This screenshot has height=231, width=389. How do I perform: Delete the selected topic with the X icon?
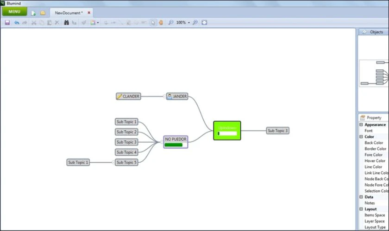[x=57, y=23]
